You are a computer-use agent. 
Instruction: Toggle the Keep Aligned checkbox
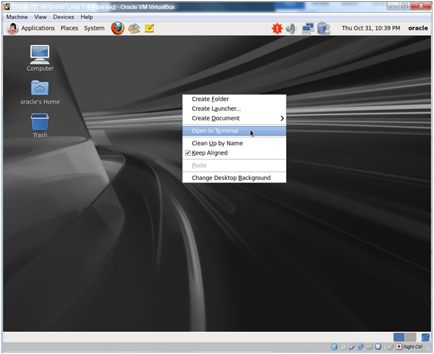click(188, 153)
